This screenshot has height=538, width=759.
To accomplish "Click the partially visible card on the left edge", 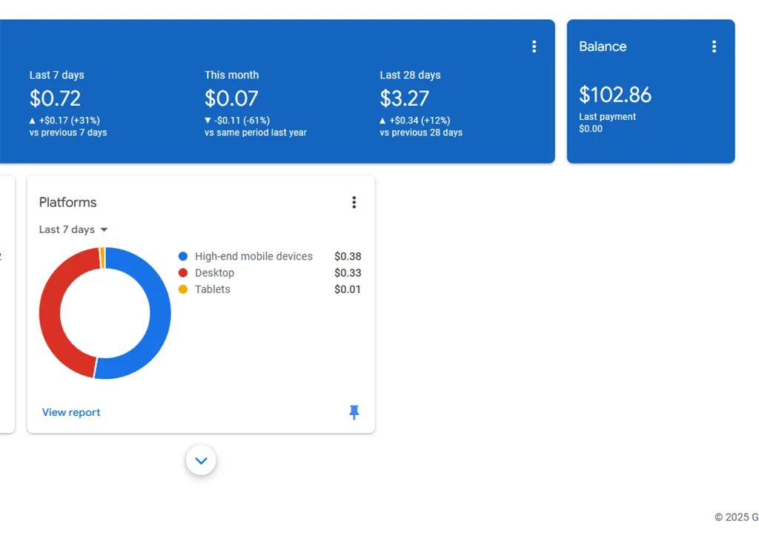I will 6,303.
